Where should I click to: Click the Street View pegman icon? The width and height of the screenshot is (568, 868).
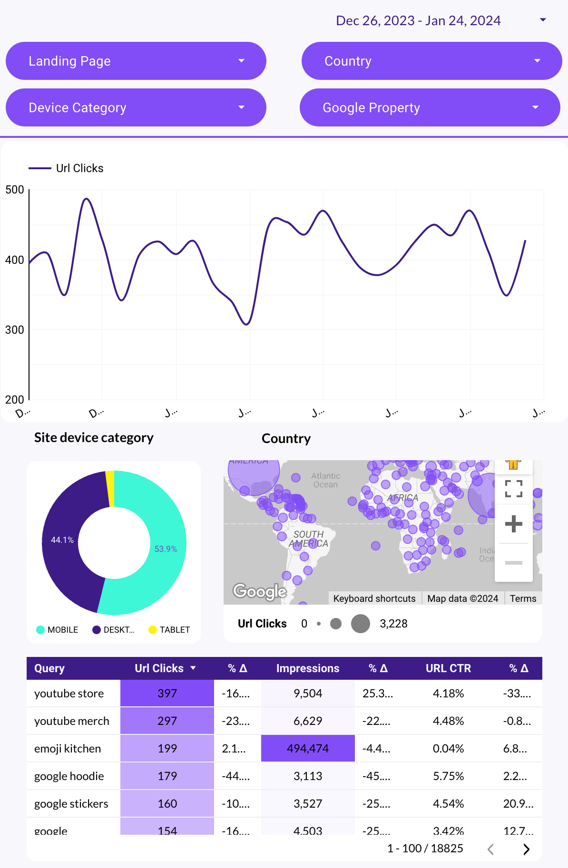coord(513,464)
